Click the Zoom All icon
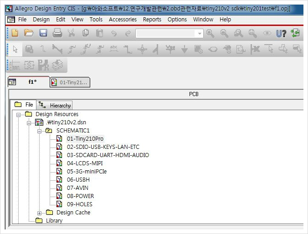 click(x=252, y=33)
